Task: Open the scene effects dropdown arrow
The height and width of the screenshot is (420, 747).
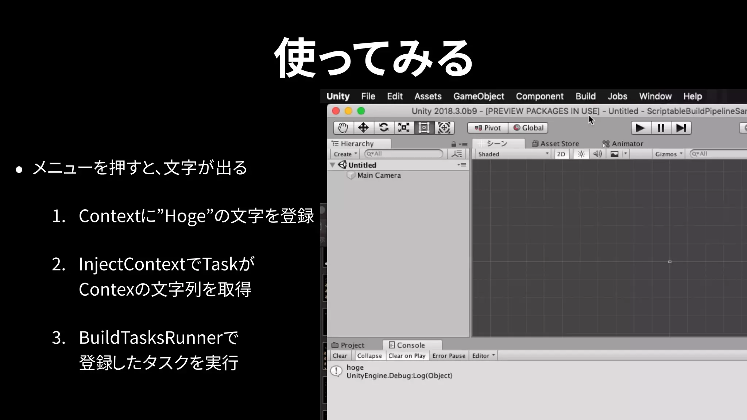Action: 626,154
